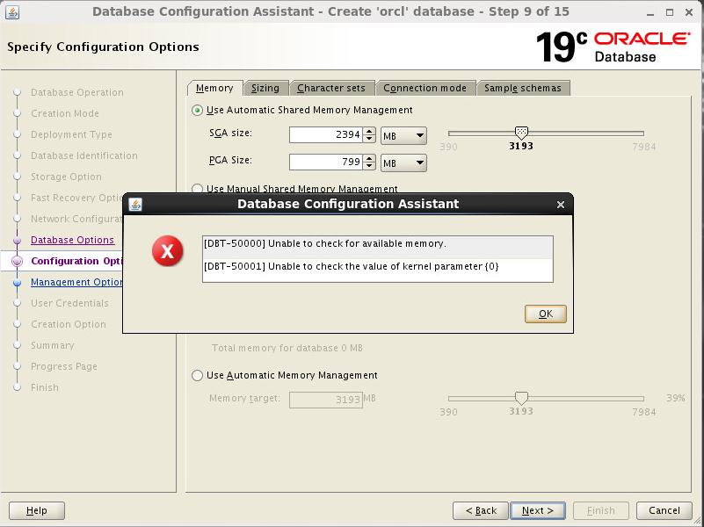Viewport: 704px width, 527px height.
Task: Click the Java icon in dialog title bar
Action: (135, 204)
